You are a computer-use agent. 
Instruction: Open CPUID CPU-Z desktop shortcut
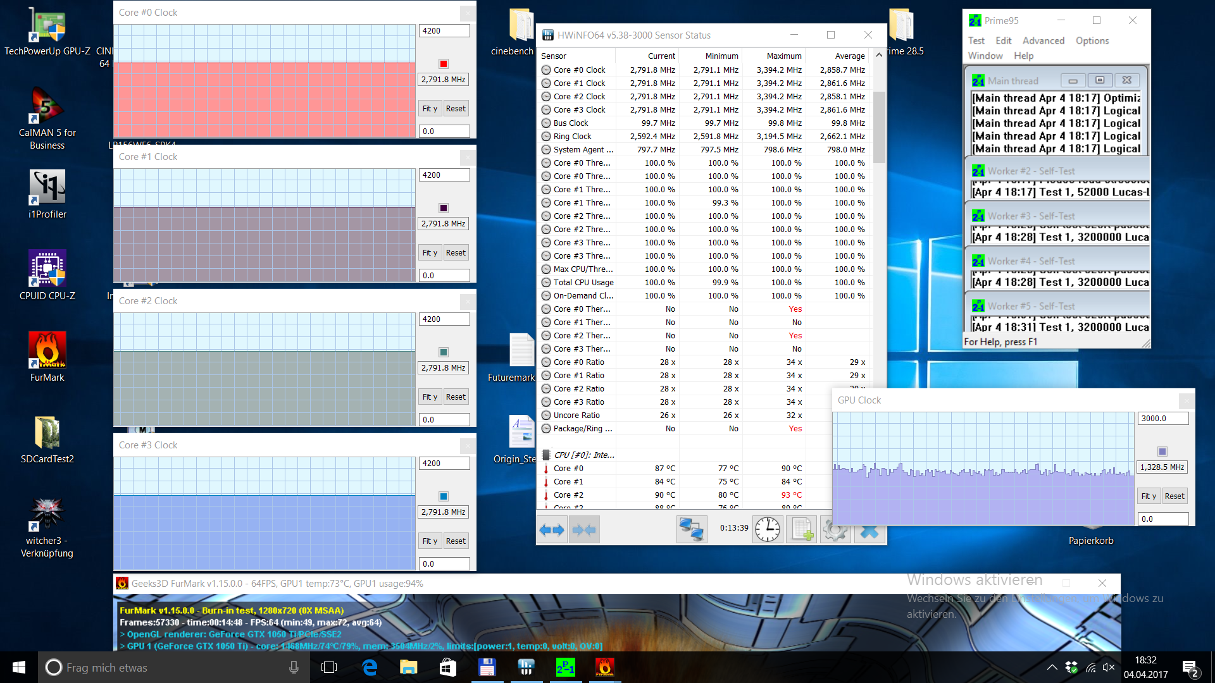47,275
